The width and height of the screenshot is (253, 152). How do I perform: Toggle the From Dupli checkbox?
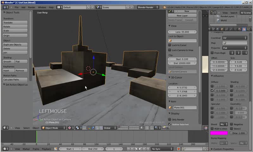[x=212, y=53]
